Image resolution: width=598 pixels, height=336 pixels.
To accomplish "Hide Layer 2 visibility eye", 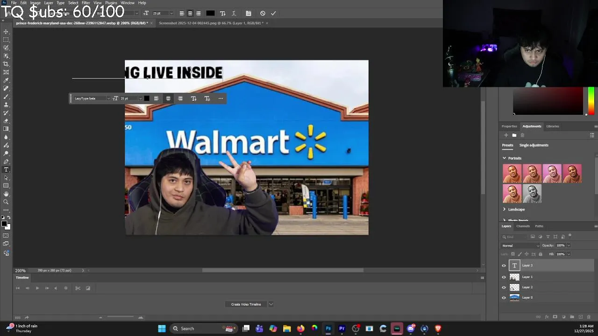I will coord(504,287).
